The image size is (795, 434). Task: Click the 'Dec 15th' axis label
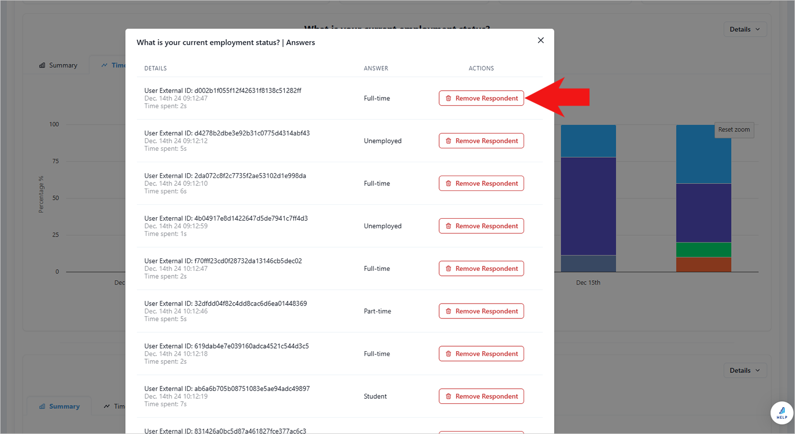pyautogui.click(x=588, y=283)
